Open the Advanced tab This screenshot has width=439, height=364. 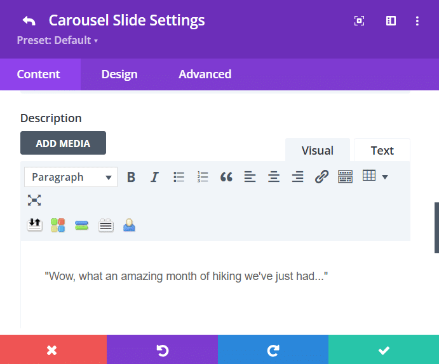point(205,74)
